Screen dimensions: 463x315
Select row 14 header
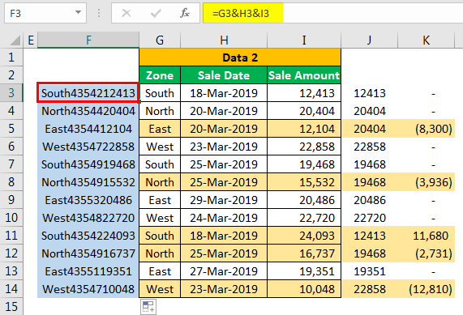11,289
